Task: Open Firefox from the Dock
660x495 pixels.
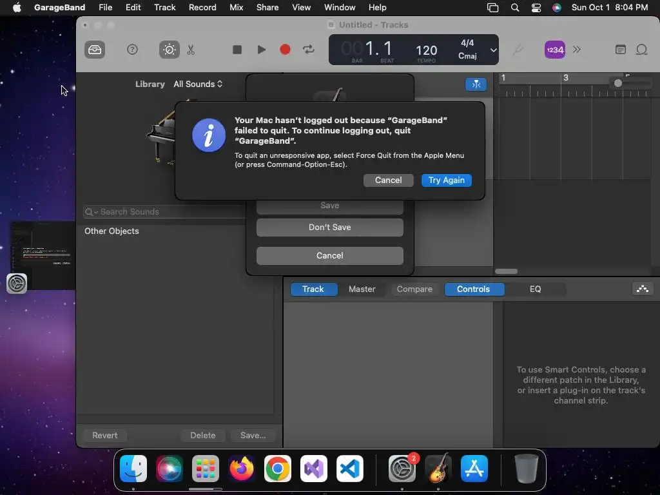Action: coord(242,469)
